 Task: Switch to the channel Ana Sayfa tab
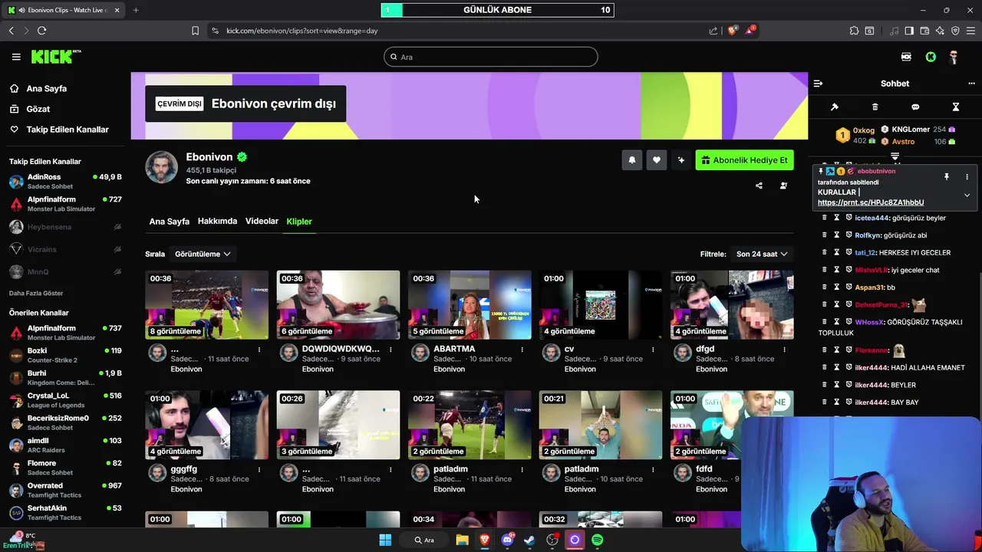[169, 222]
